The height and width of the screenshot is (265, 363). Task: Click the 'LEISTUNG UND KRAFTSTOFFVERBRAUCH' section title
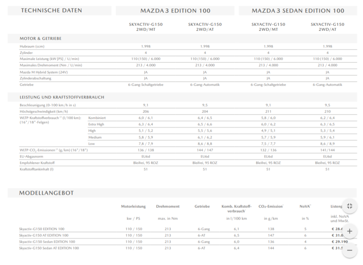pyautogui.click(x=62, y=97)
